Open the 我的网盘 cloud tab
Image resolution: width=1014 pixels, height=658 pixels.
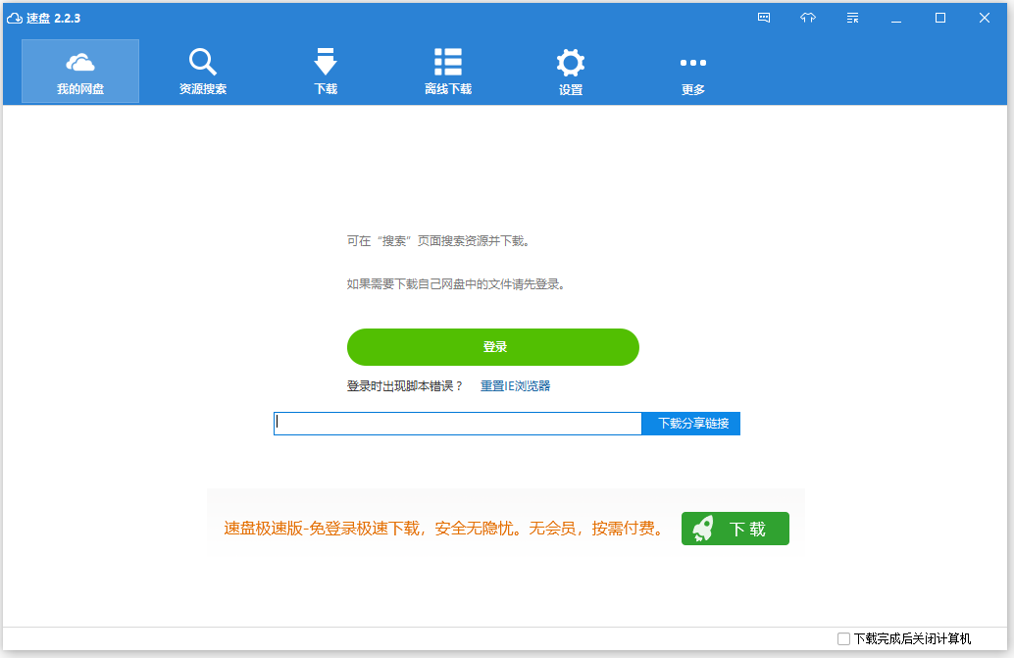(80, 72)
